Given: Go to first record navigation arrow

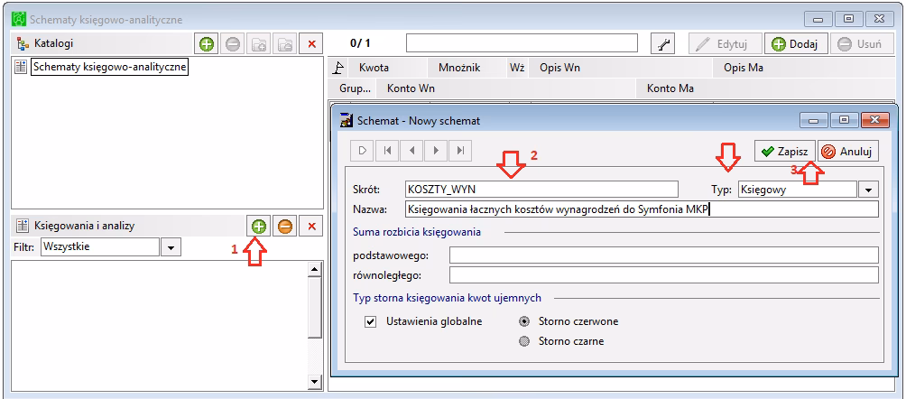Looking at the screenshot, I should click(x=386, y=151).
